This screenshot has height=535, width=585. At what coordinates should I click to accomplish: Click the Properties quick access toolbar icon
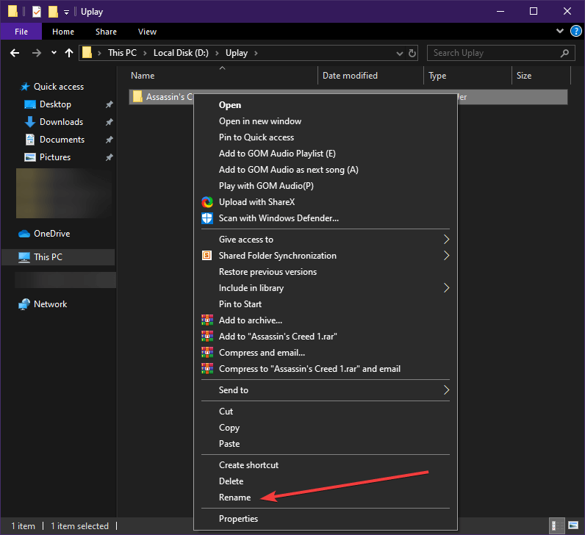click(x=37, y=12)
